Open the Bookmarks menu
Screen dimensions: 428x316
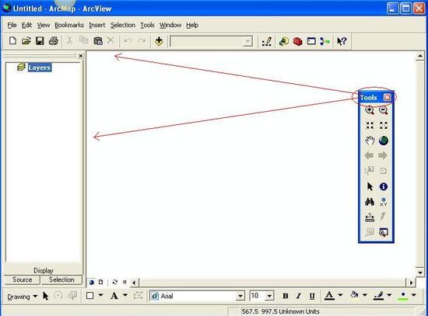[69, 25]
